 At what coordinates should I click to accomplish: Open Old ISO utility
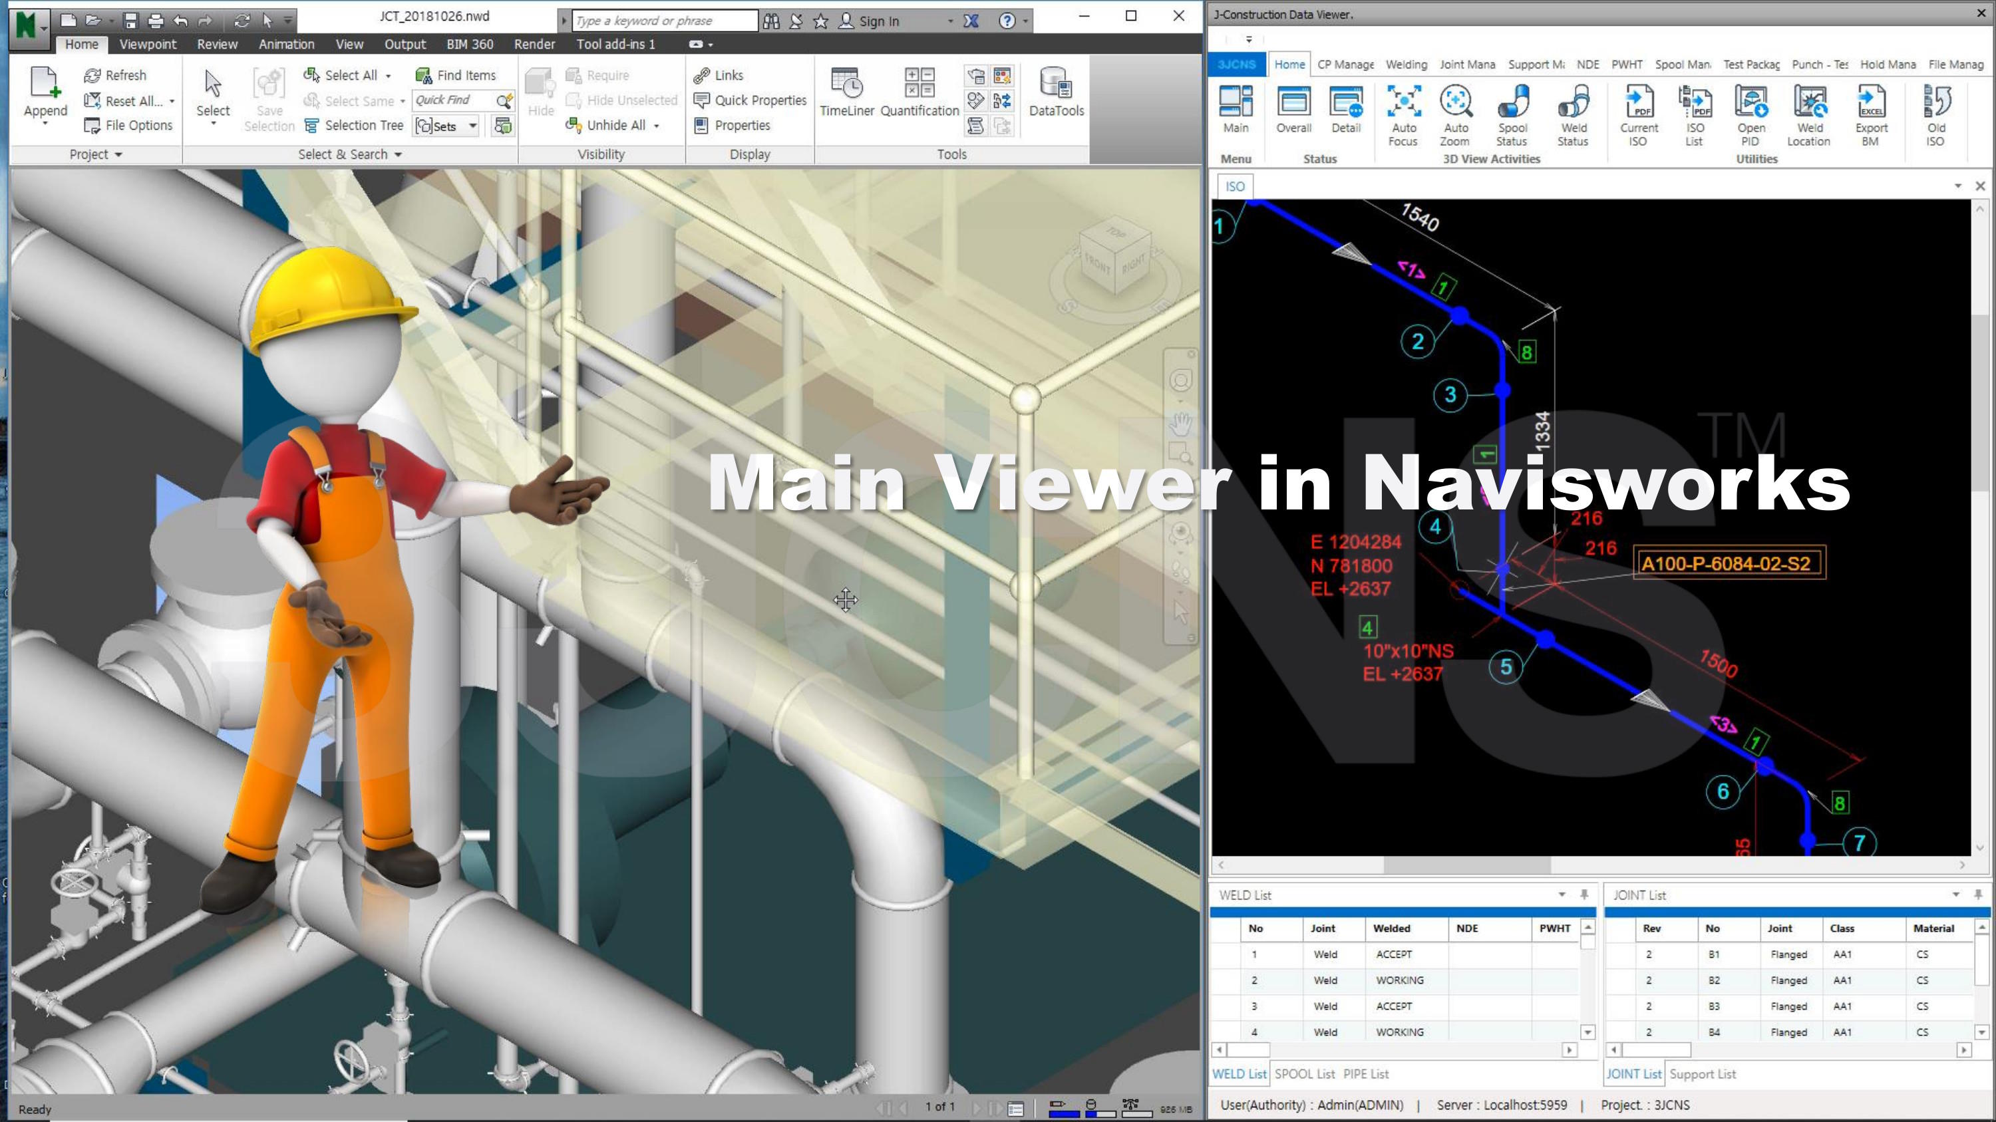(1935, 115)
